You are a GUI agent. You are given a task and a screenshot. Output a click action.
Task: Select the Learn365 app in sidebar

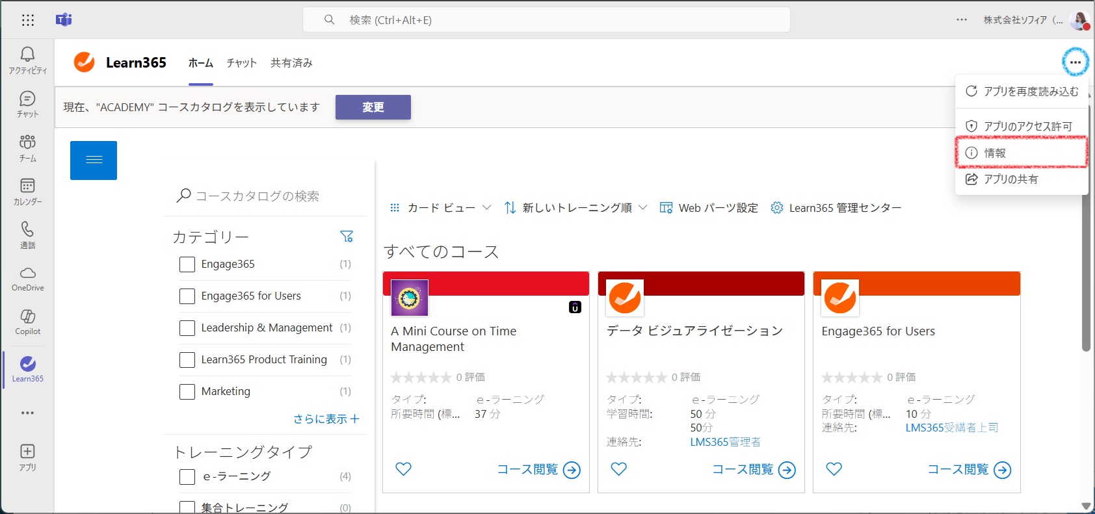[x=27, y=369]
